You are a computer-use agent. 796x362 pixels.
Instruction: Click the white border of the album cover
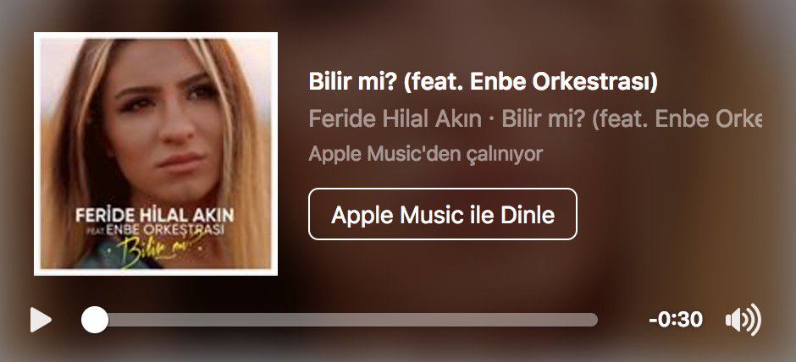point(156,35)
